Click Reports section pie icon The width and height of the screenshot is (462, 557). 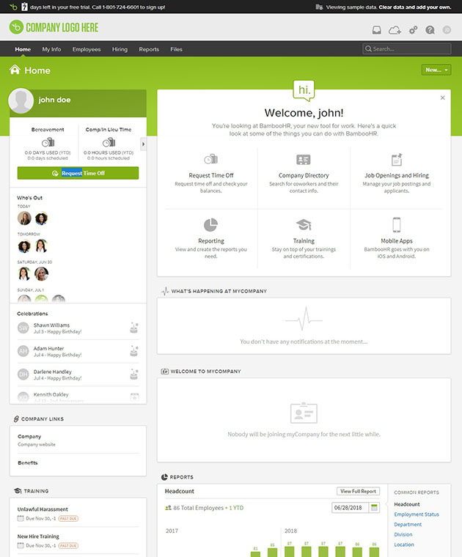click(164, 477)
